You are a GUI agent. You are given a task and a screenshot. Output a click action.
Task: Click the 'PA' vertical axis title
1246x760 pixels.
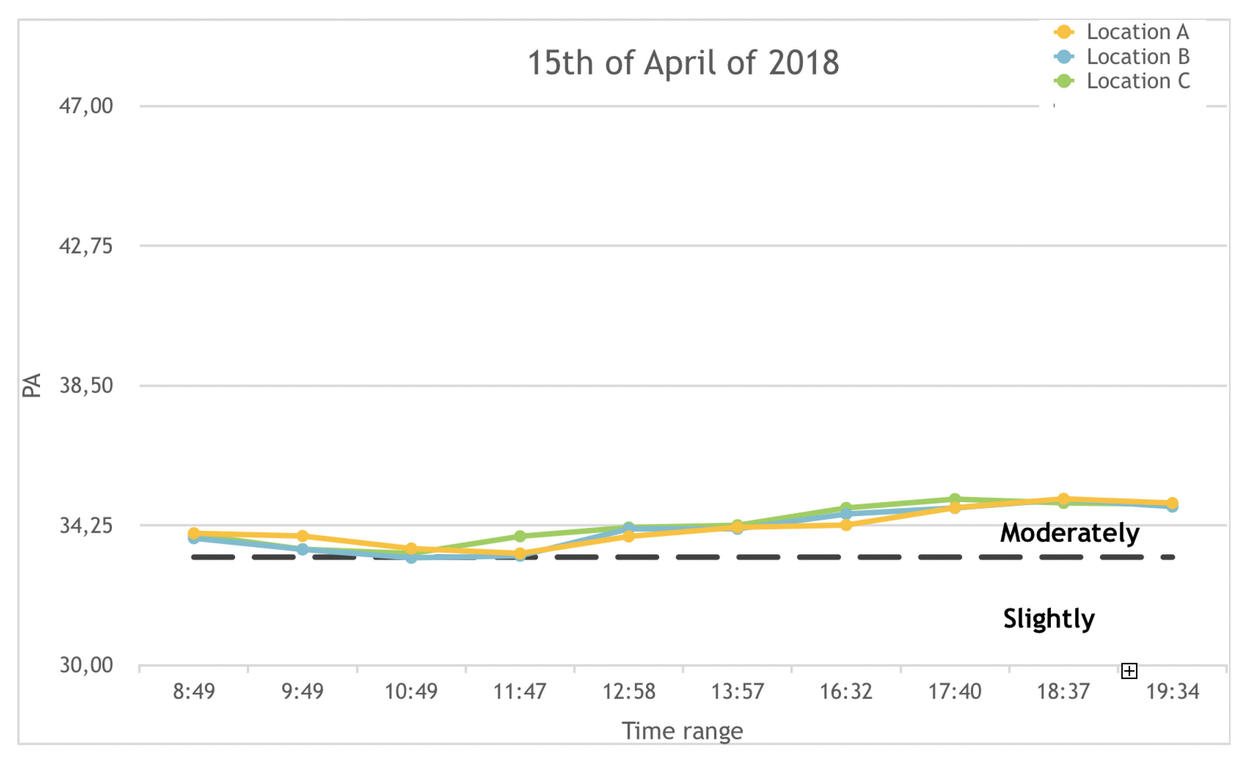coord(32,385)
